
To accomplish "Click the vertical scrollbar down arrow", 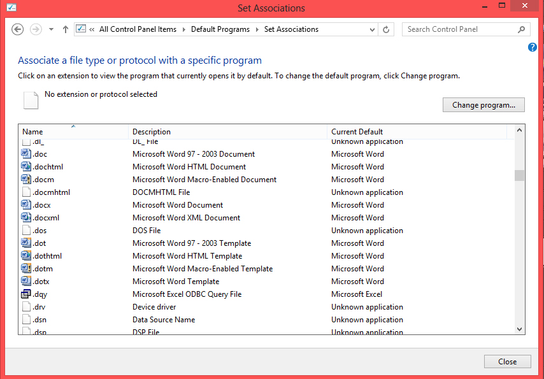I will [x=519, y=329].
